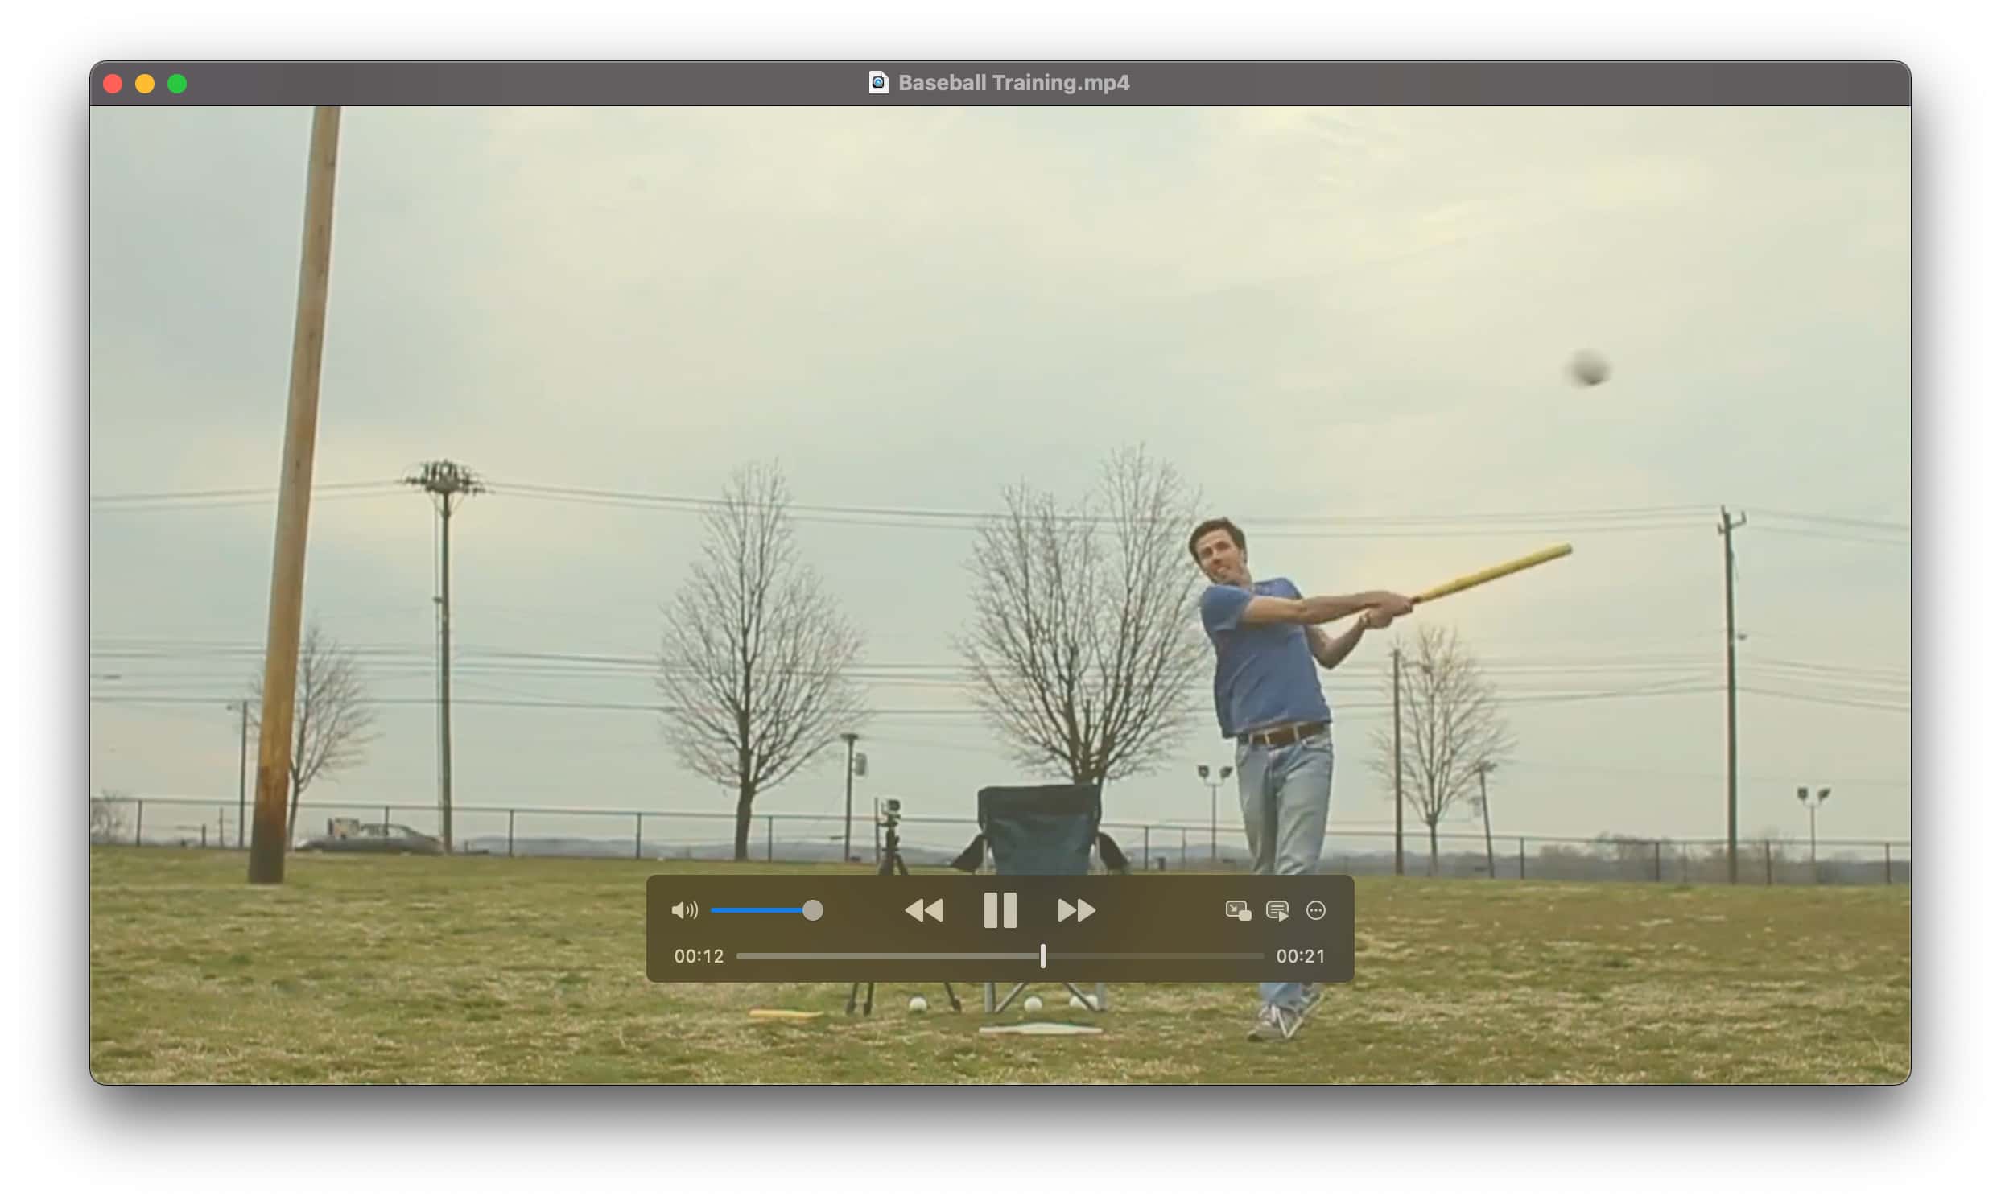Image resolution: width=2001 pixels, height=1204 pixels.
Task: Fast forward the video
Action: tap(1077, 910)
